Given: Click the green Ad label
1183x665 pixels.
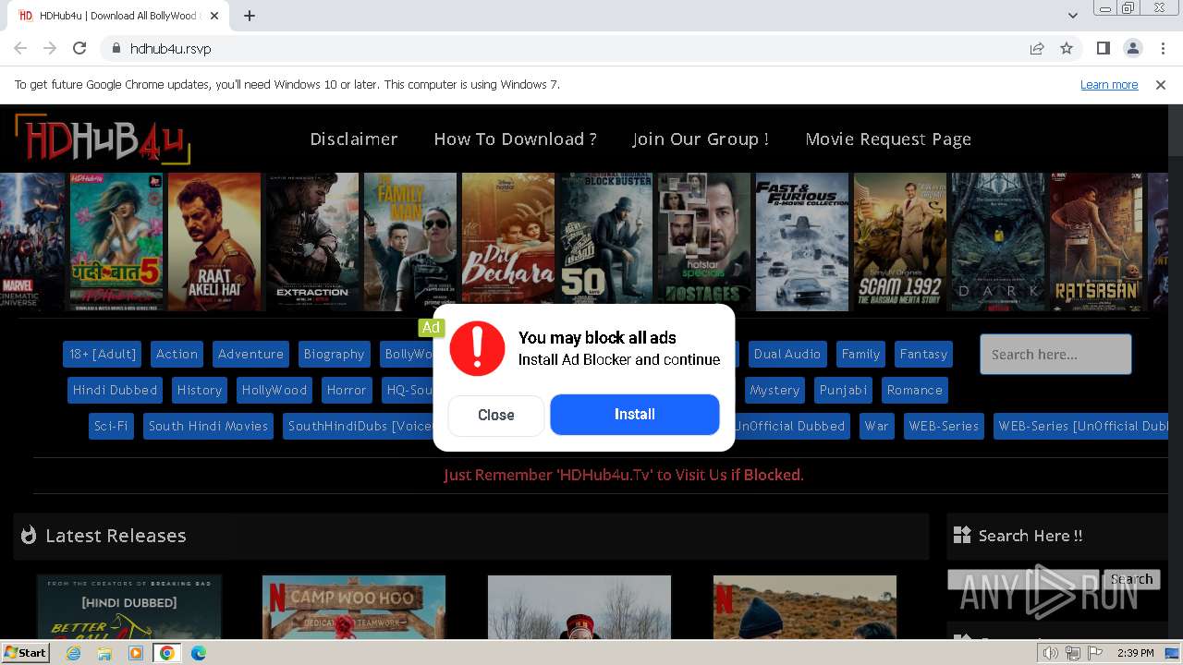Looking at the screenshot, I should pos(431,327).
